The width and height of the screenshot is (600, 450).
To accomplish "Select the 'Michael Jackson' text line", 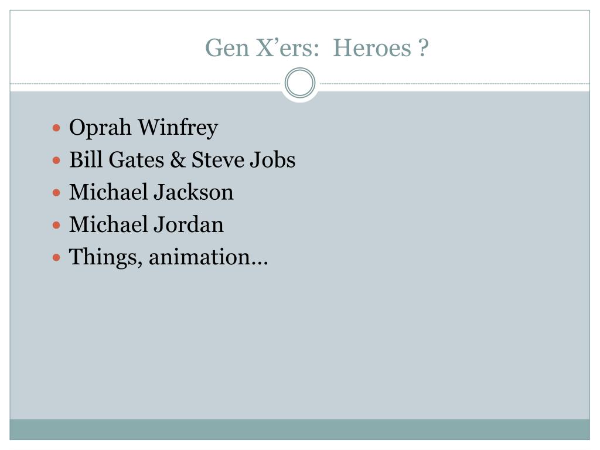I will pyautogui.click(x=151, y=192).
